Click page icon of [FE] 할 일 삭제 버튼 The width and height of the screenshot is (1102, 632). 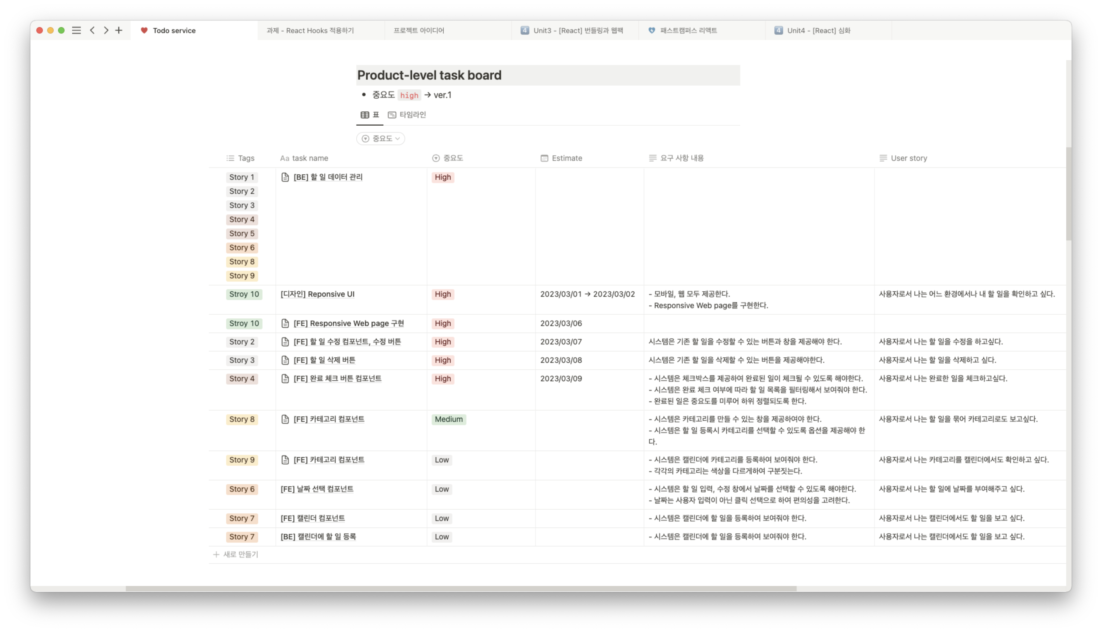click(285, 360)
